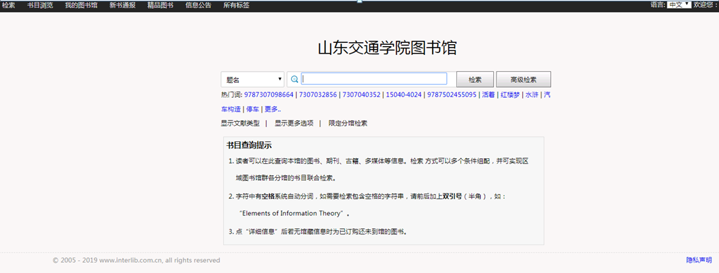Select hot keyword 15040-4024
The width and height of the screenshot is (719, 273).
[x=403, y=95]
